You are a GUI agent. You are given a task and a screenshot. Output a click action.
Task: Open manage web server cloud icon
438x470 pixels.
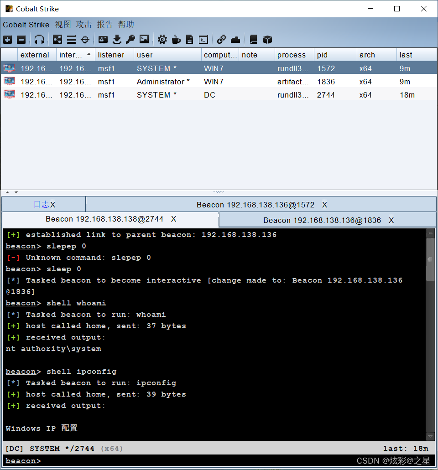[x=235, y=39]
